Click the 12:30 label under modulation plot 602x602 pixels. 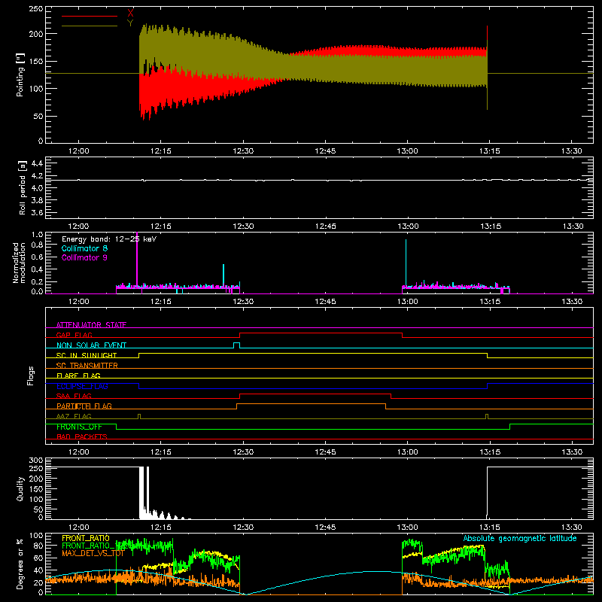pyautogui.click(x=243, y=302)
